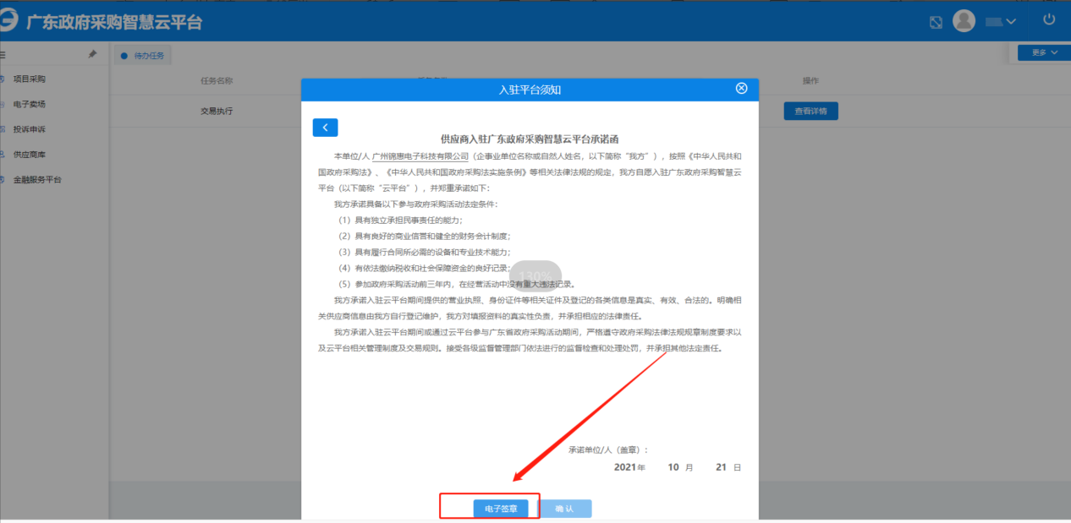This screenshot has height=523, width=1071.
Task: Click the year 2021 in the date line
Action: 624,467
